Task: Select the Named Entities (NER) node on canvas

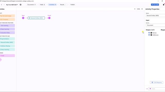Action: (x=36, y=18)
